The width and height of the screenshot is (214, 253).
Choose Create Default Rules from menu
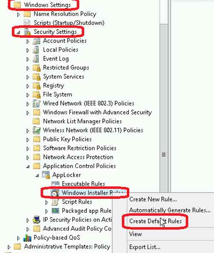(x=155, y=221)
